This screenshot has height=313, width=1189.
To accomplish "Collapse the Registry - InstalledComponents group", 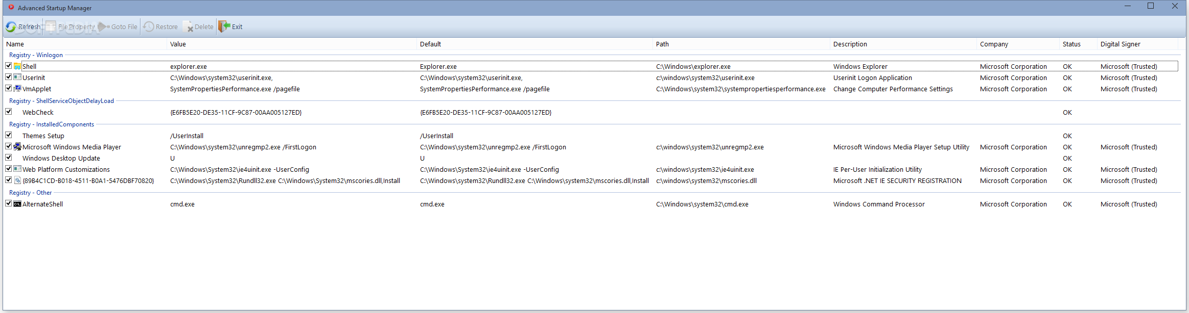I will [52, 124].
